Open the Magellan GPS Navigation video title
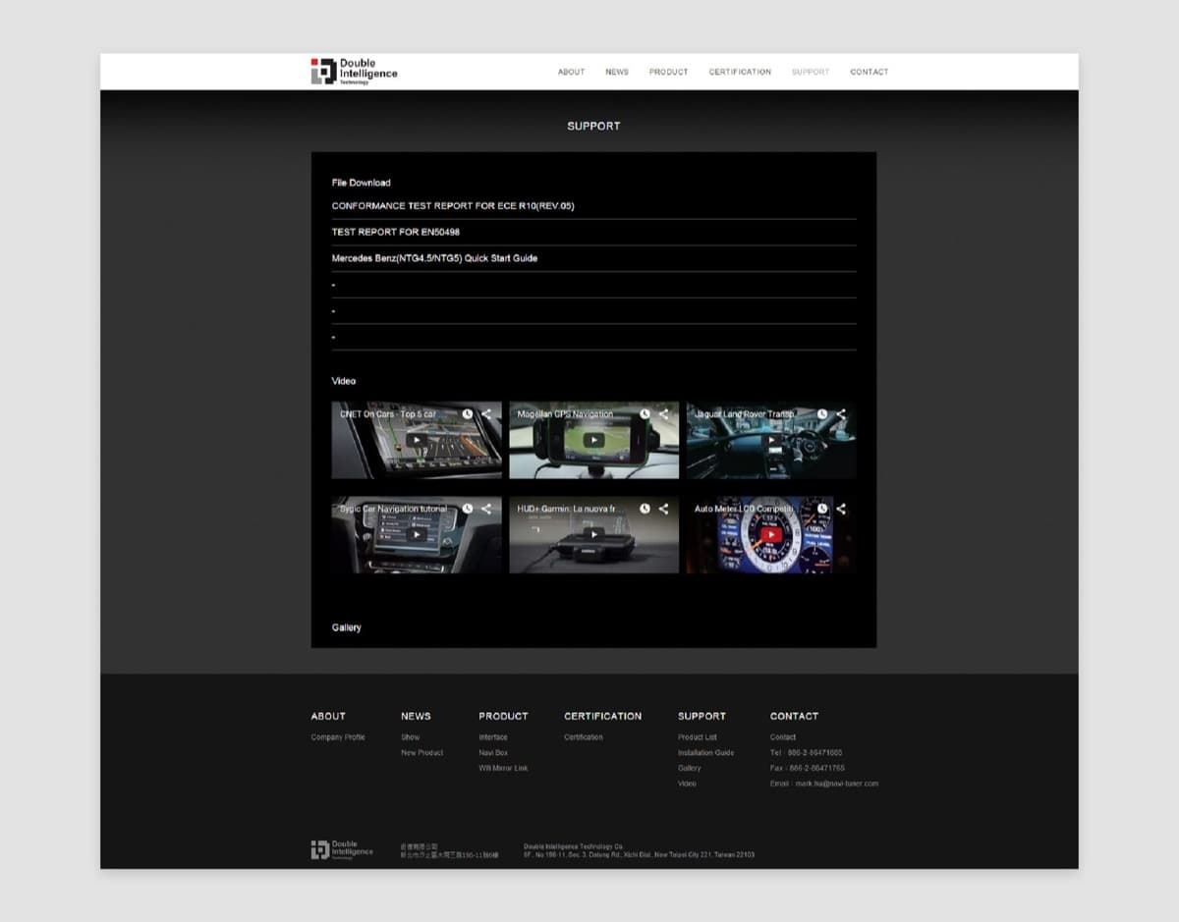This screenshot has height=922, width=1179. point(565,414)
